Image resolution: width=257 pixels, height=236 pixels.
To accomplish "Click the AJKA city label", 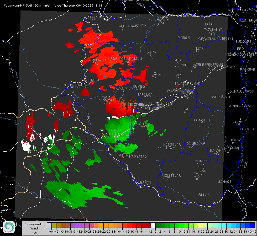I will [157, 74].
